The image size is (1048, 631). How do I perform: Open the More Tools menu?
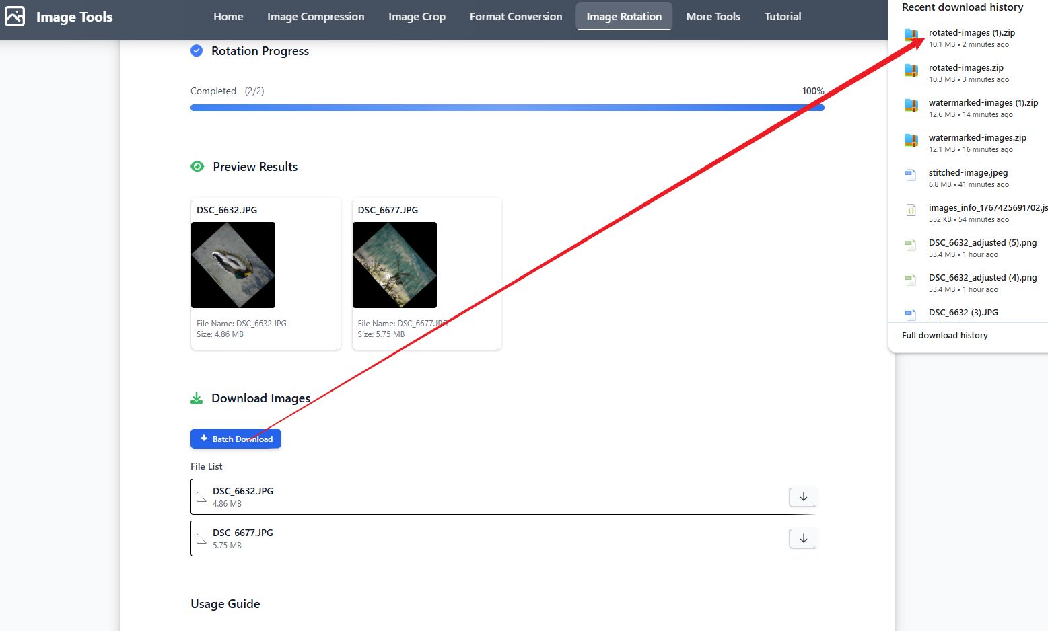pos(713,16)
